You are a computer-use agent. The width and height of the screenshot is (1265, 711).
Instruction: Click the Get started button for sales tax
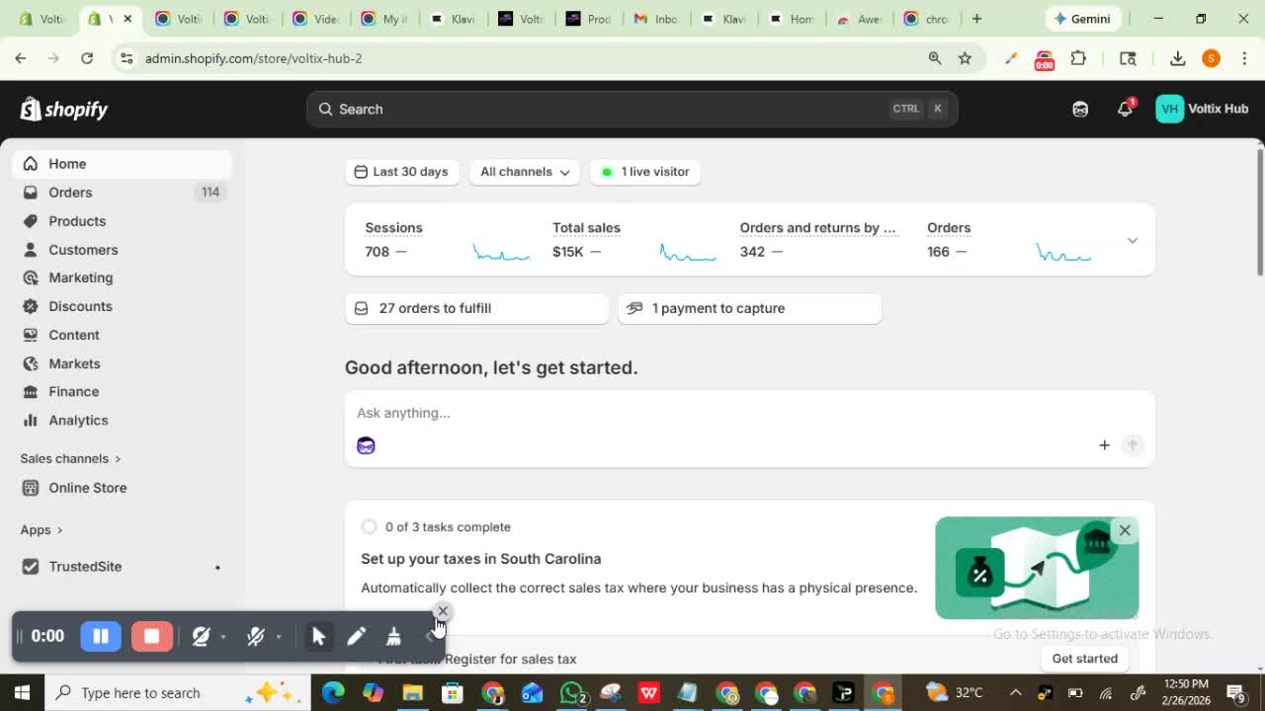tap(1084, 658)
